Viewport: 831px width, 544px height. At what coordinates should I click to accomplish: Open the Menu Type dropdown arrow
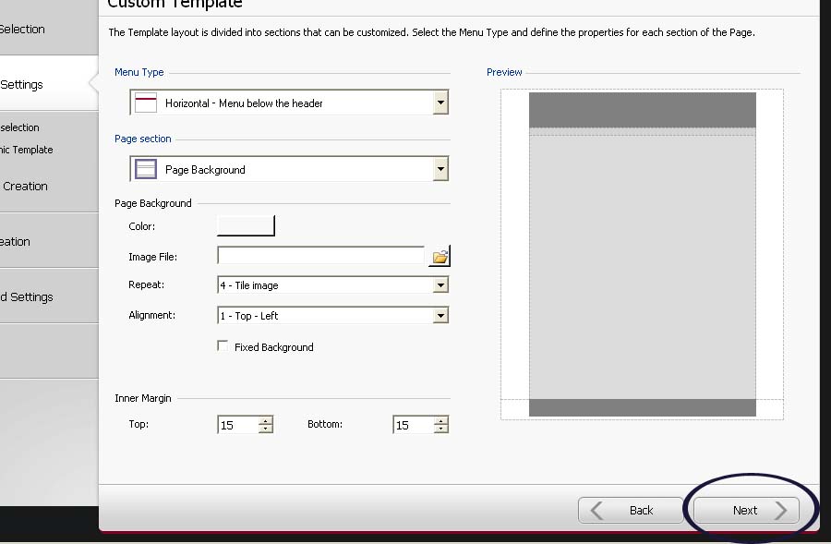(440, 103)
